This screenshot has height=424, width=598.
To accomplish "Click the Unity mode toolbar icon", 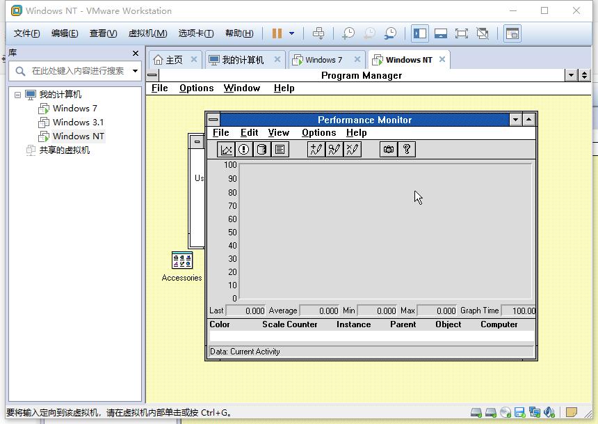I will 483,33.
